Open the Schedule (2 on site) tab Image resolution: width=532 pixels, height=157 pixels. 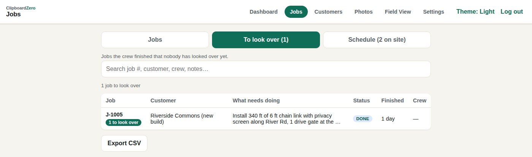click(377, 40)
